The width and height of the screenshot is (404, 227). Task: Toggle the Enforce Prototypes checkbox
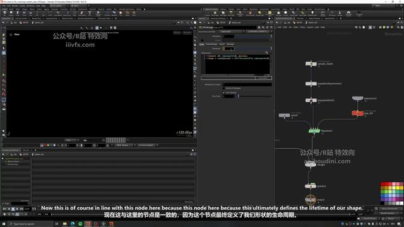pyautogui.click(x=223, y=88)
